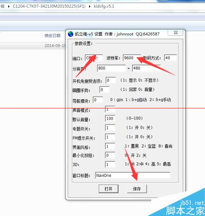The height and width of the screenshot is (216, 205).
Task: Click the resolution height field showing 480
Action: [x=146, y=68]
